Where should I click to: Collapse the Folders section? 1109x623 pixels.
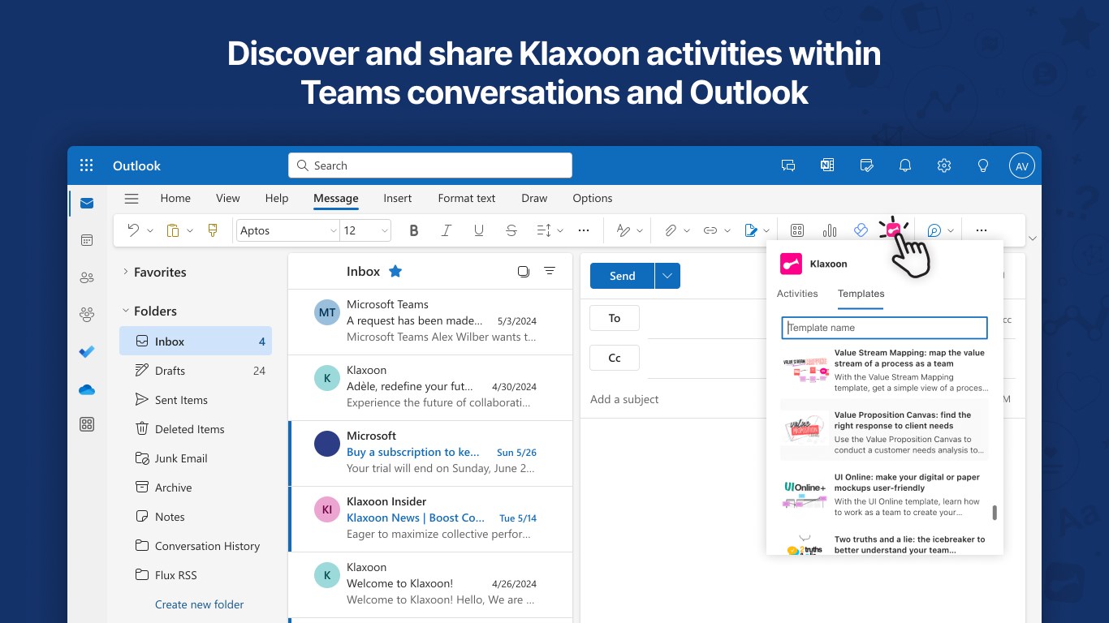click(x=126, y=311)
